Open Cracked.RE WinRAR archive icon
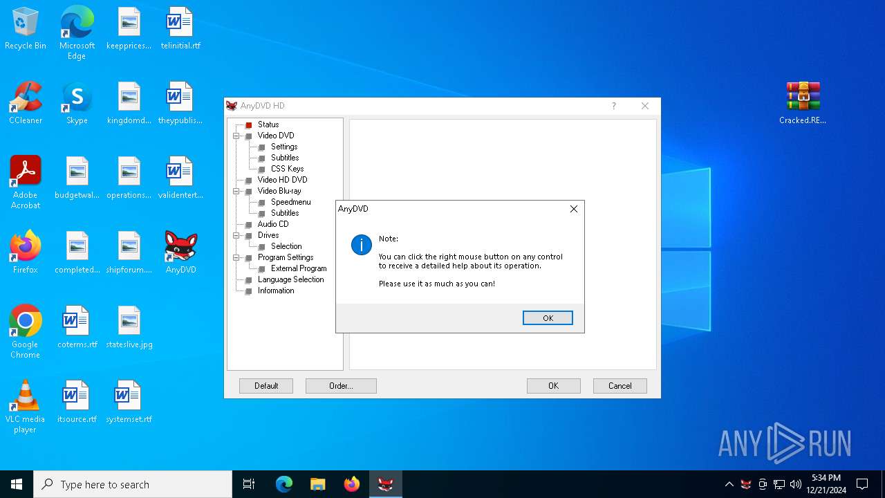The height and width of the screenshot is (498, 885). (x=803, y=104)
